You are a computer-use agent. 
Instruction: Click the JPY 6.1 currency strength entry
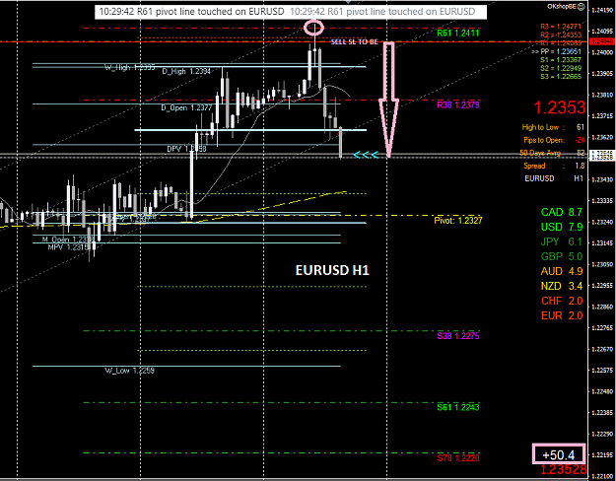click(563, 241)
